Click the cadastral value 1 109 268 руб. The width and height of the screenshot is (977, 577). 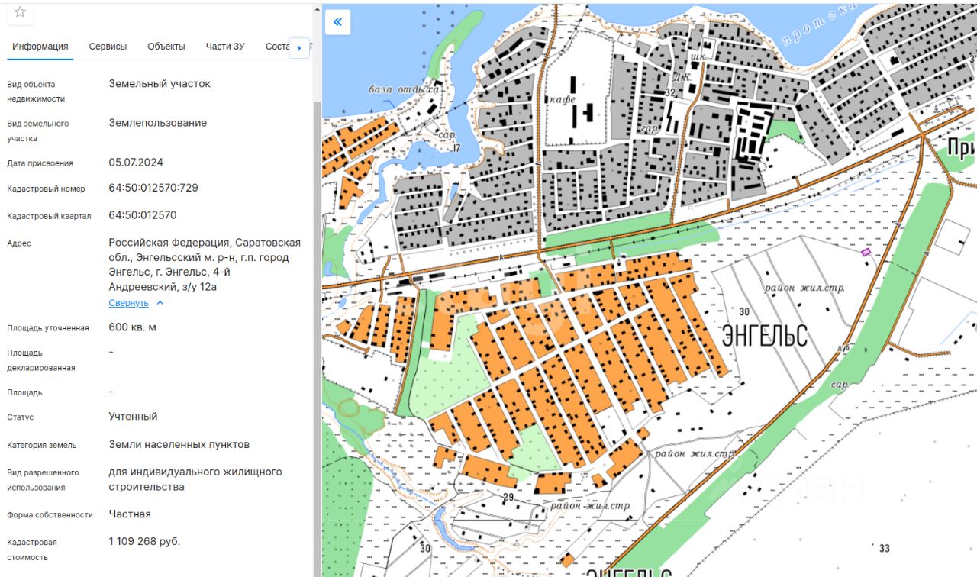click(x=144, y=541)
